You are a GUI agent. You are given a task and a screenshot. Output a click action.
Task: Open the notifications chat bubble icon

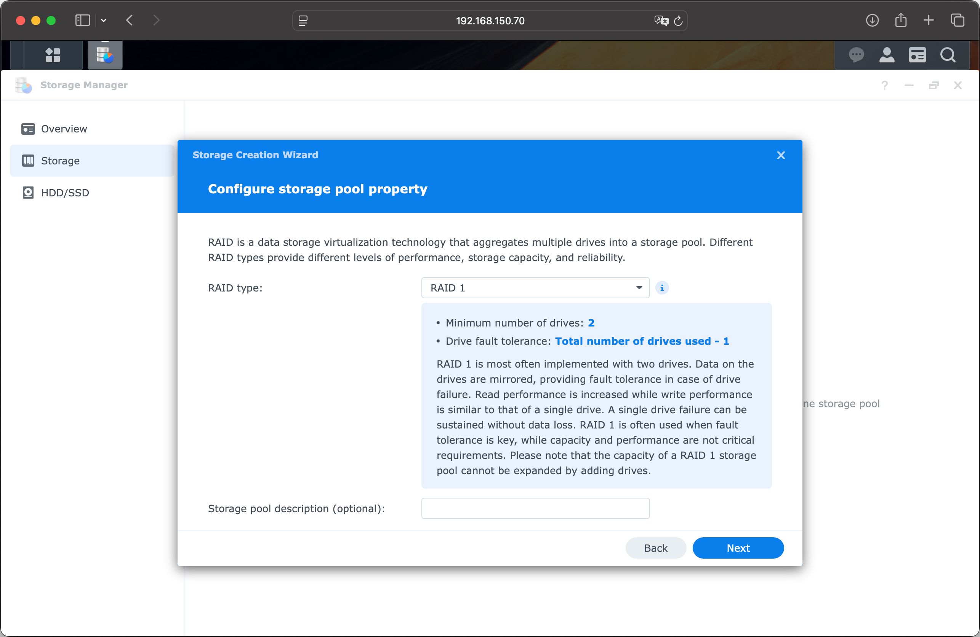[x=857, y=55]
